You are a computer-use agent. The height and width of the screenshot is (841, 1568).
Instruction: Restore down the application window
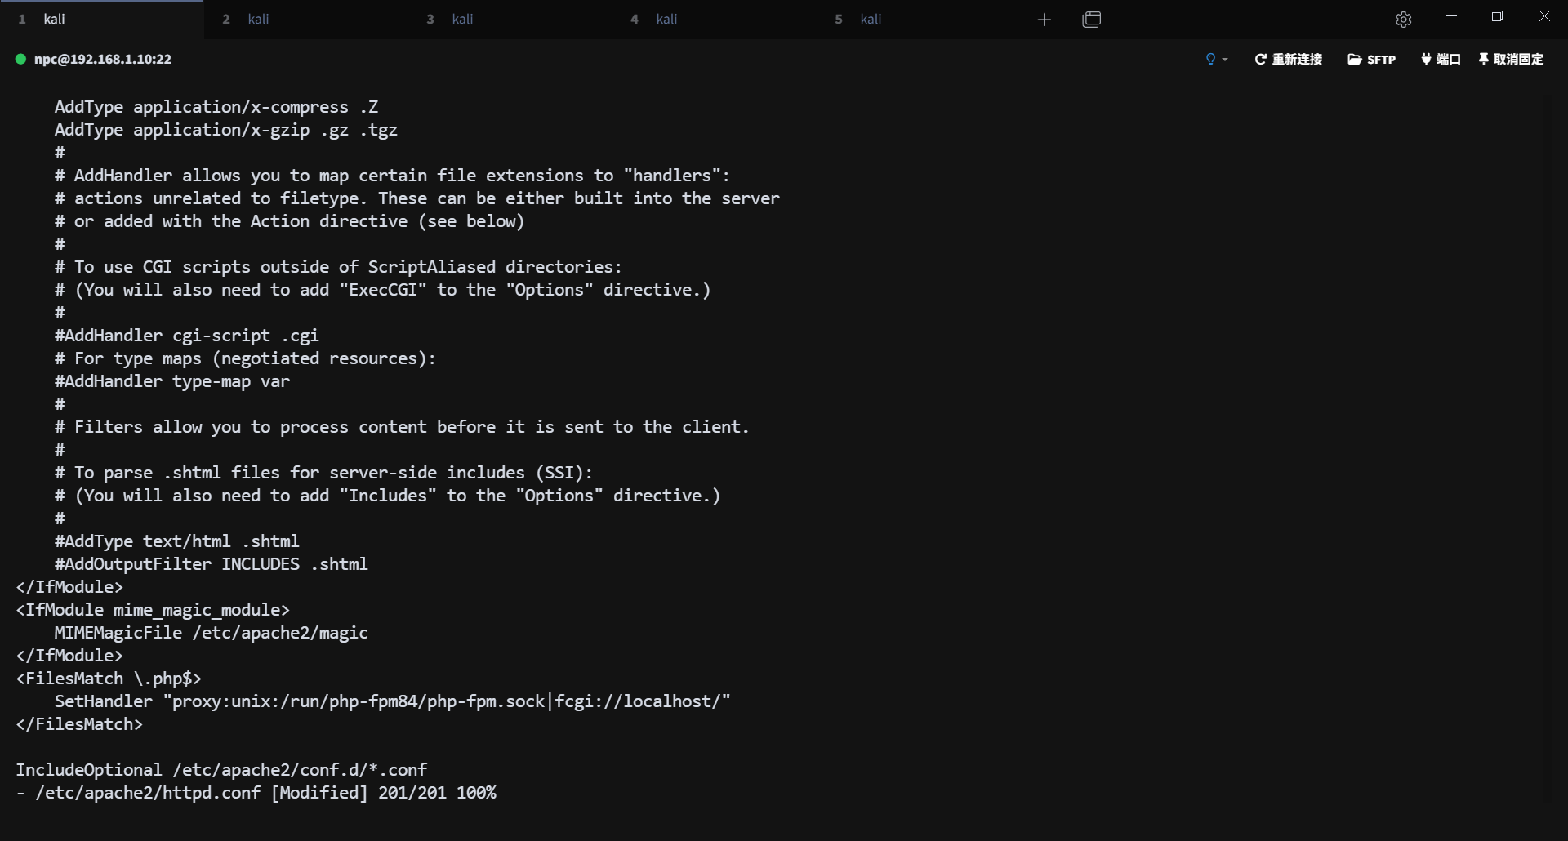tap(1497, 16)
